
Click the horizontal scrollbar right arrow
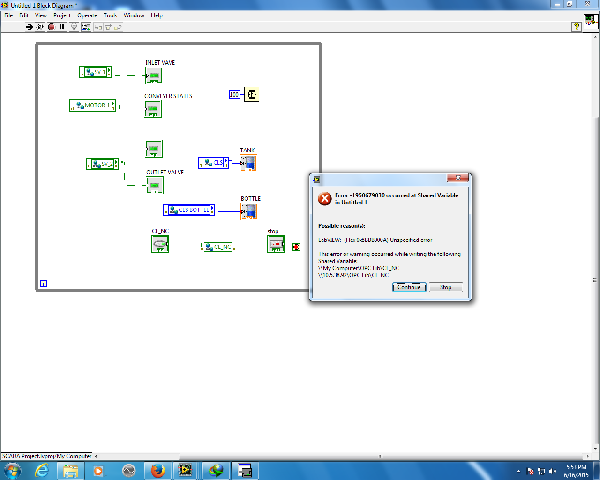[x=587, y=456]
